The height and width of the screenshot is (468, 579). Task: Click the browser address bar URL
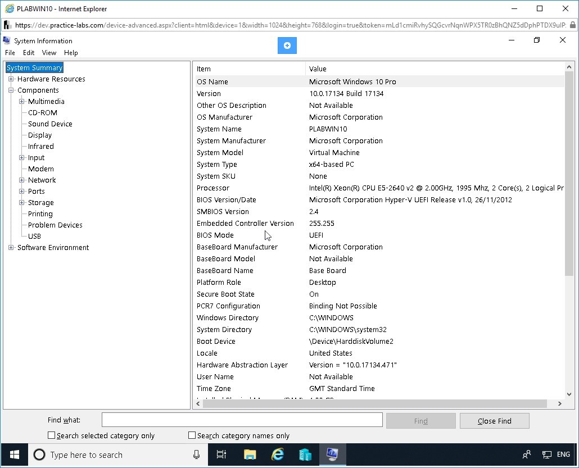click(x=290, y=25)
